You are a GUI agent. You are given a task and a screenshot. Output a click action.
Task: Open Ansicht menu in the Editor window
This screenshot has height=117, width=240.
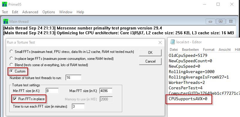pos(225,50)
